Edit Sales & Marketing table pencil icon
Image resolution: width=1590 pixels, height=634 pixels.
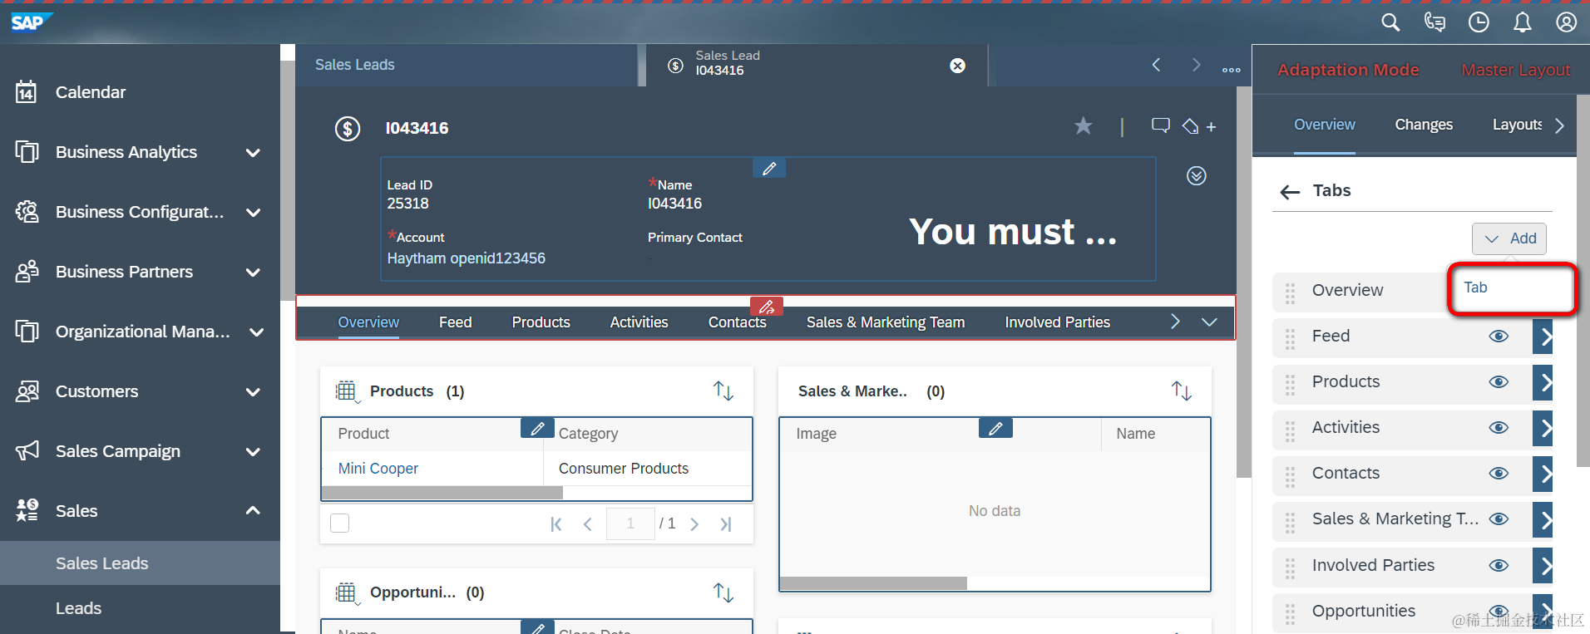(995, 429)
